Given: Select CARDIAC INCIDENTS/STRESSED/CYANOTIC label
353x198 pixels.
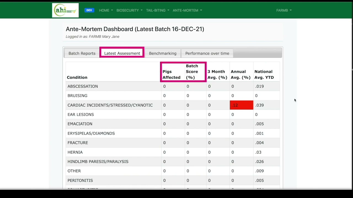Looking at the screenshot, I should coord(110,105).
